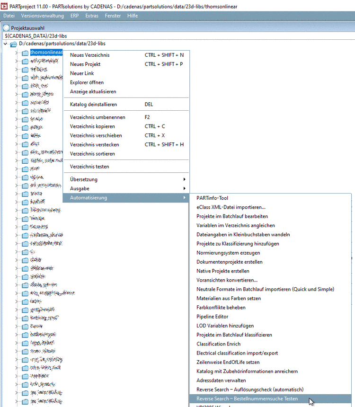The width and height of the screenshot is (355, 407).
Task: Click the Automatisierung submenu entry
Action: click(x=126, y=197)
